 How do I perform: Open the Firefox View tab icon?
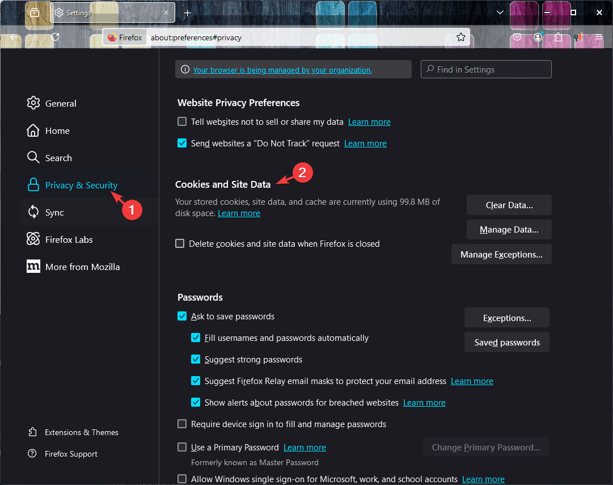pos(35,12)
